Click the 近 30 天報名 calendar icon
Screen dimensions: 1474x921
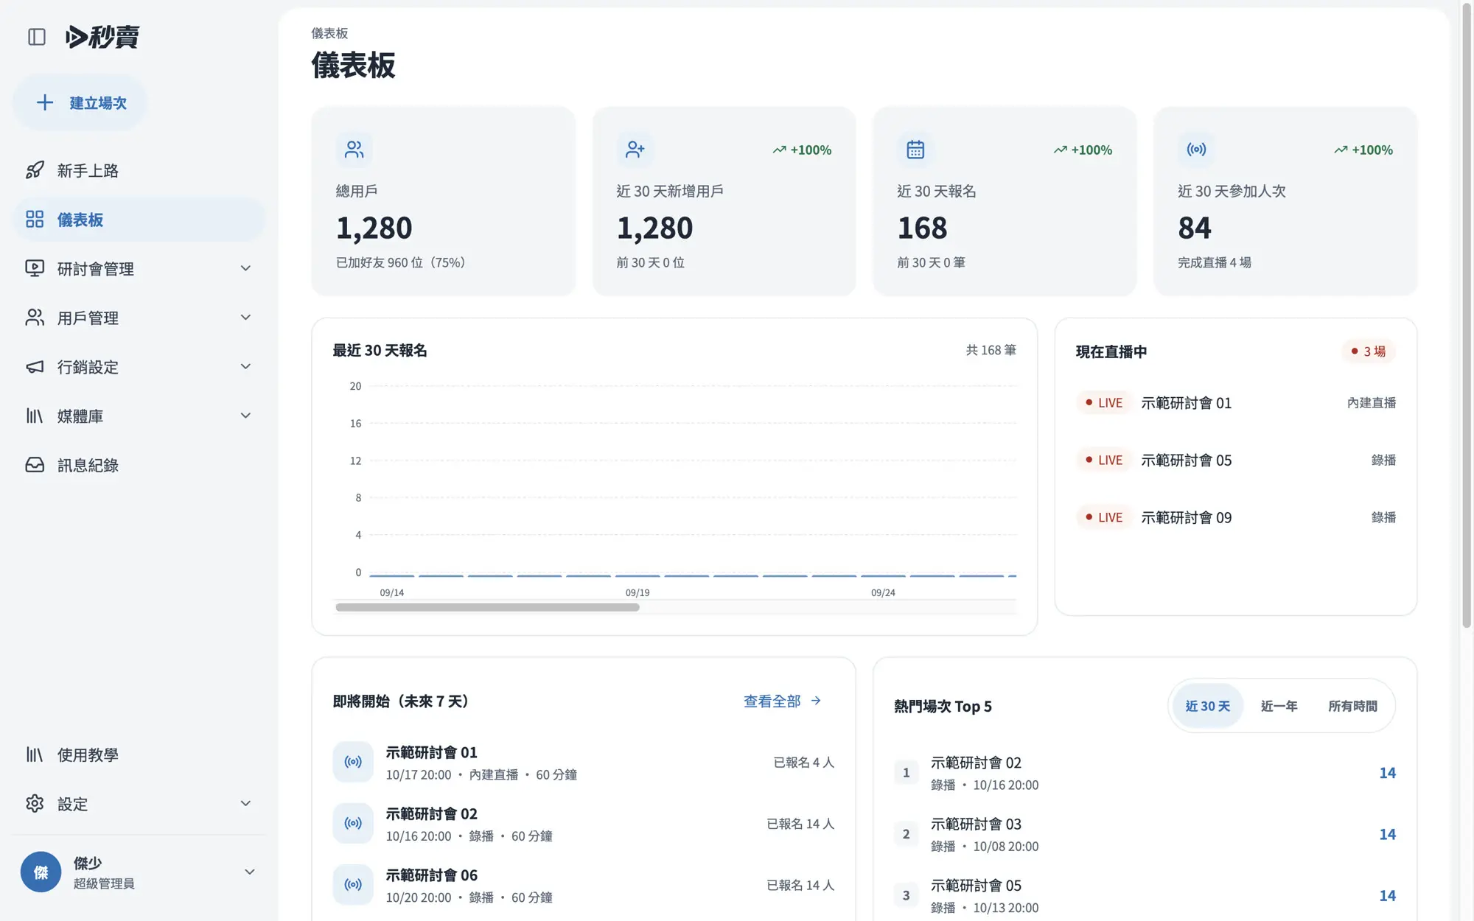[915, 150]
